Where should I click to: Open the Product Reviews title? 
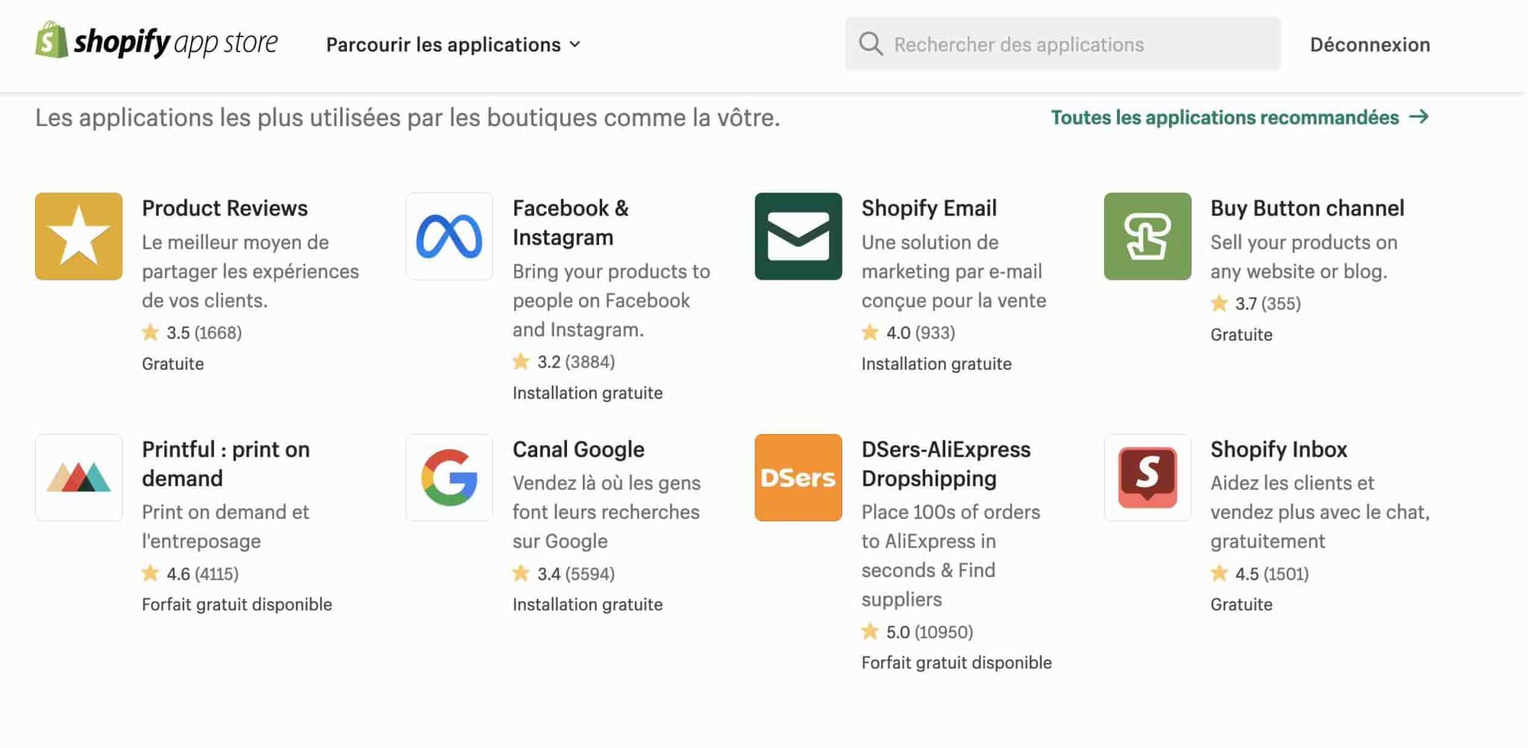coord(225,208)
